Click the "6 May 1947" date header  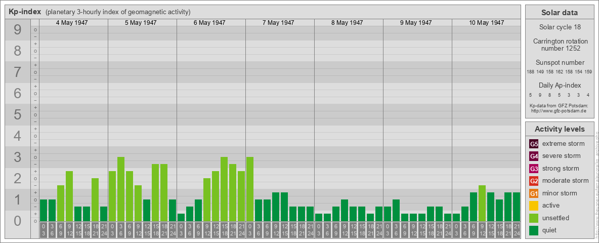tap(209, 23)
